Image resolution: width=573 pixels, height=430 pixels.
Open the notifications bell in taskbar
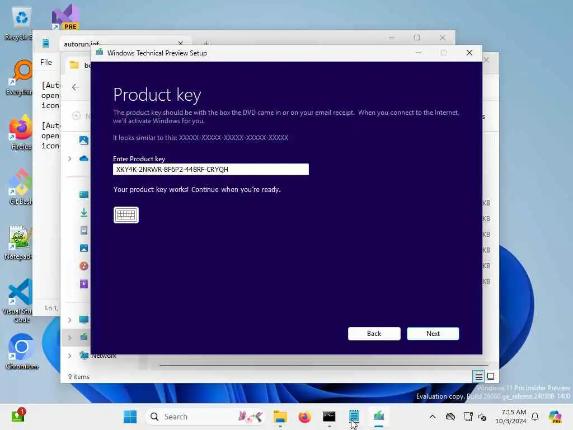tap(535, 417)
